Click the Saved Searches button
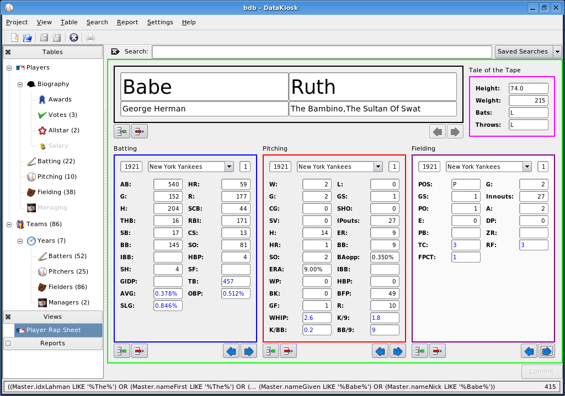The height and width of the screenshot is (396, 565). 524,51
